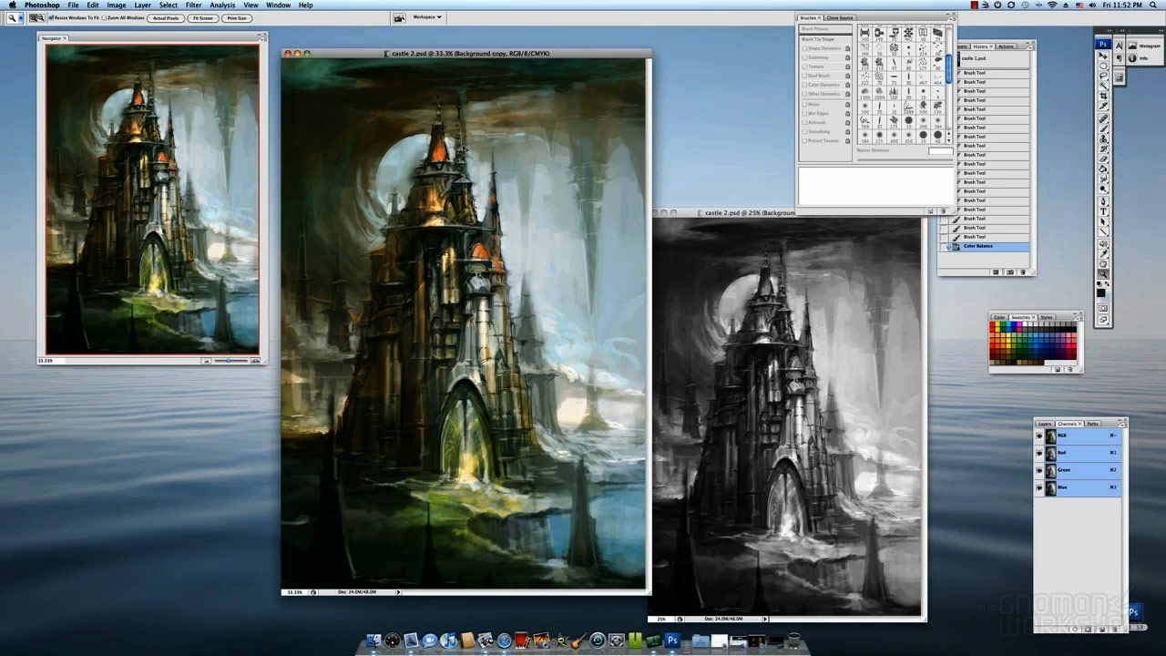1166x656 pixels.
Task: Open the Filter menu
Action: [x=193, y=5]
